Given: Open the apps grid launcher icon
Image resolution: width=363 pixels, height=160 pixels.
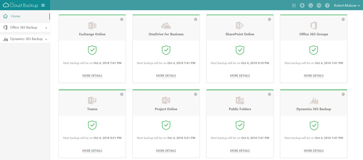Looking at the screenshot, I should tap(294, 5).
